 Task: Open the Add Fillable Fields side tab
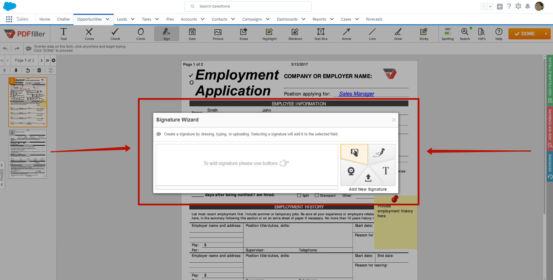550,80
